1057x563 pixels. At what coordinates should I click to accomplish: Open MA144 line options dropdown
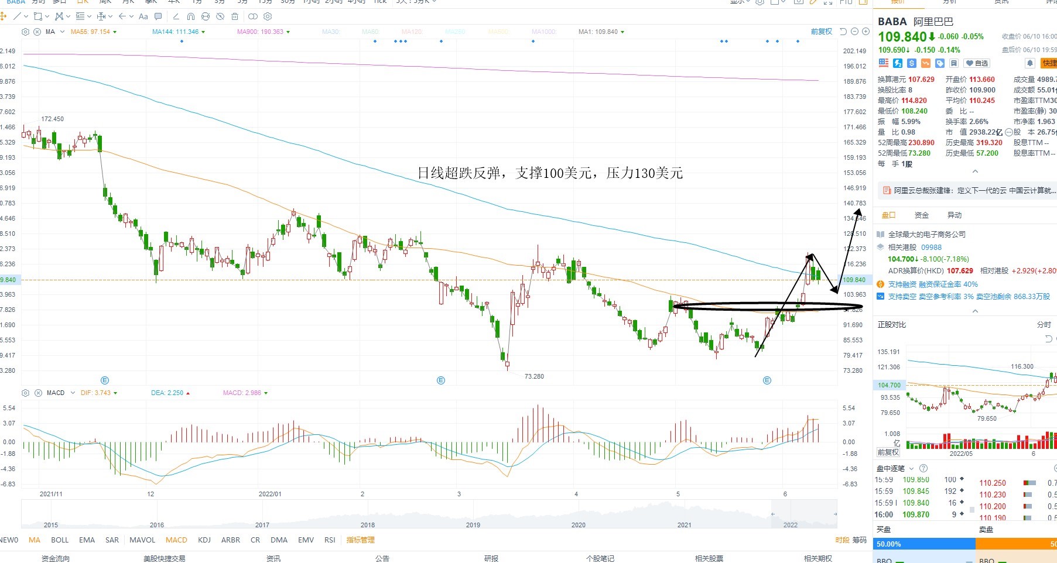coord(203,32)
